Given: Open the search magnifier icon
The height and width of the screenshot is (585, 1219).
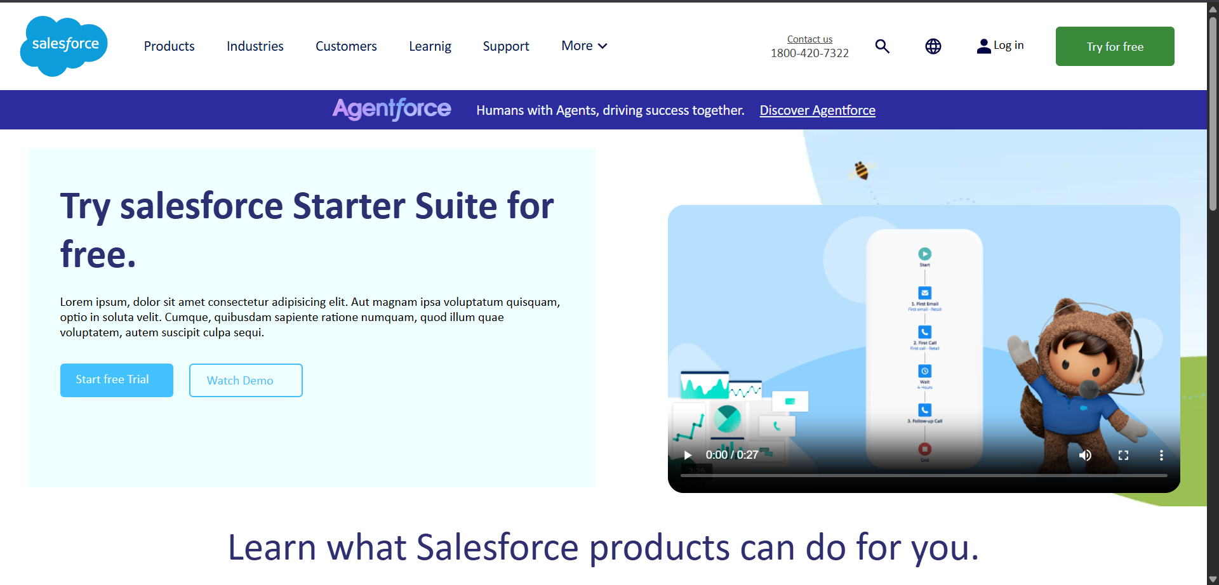Looking at the screenshot, I should [882, 46].
